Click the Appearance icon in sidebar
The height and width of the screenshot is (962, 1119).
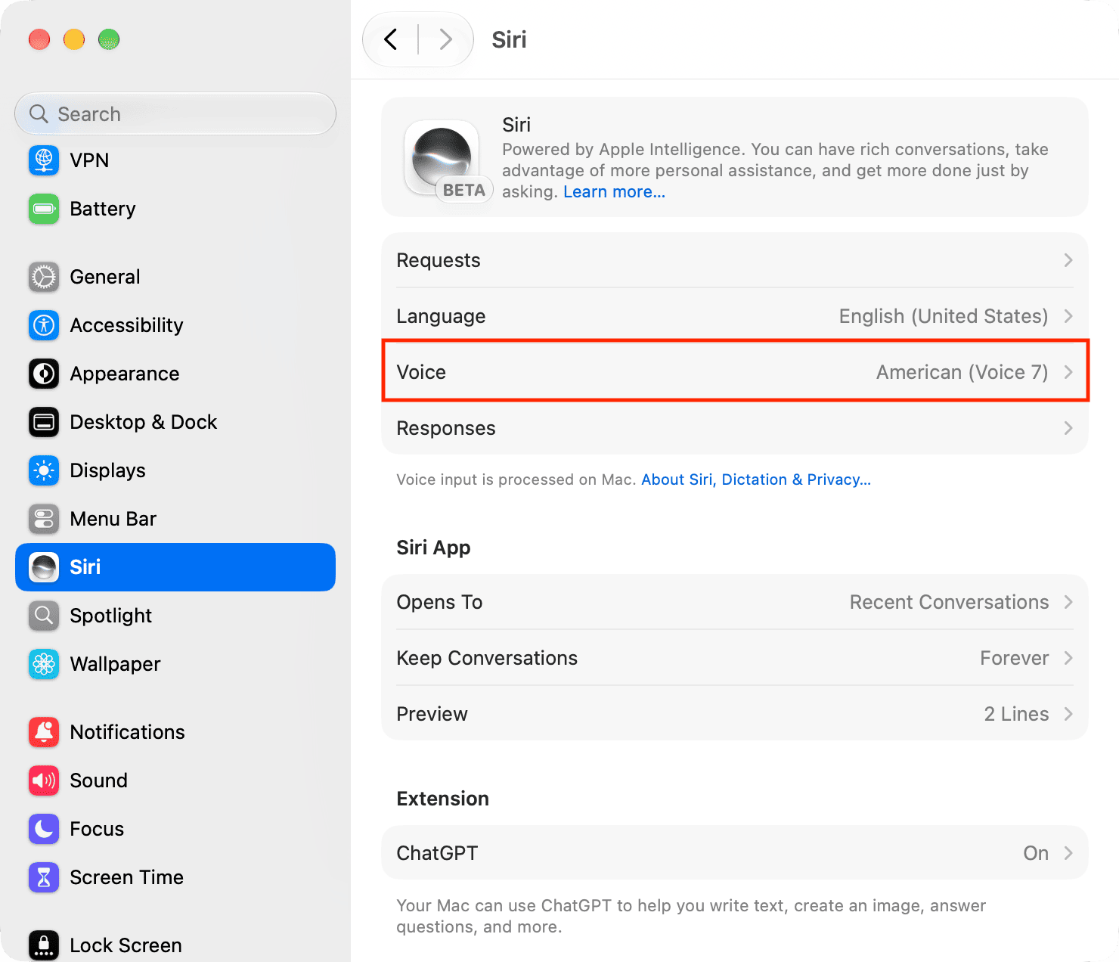point(44,374)
